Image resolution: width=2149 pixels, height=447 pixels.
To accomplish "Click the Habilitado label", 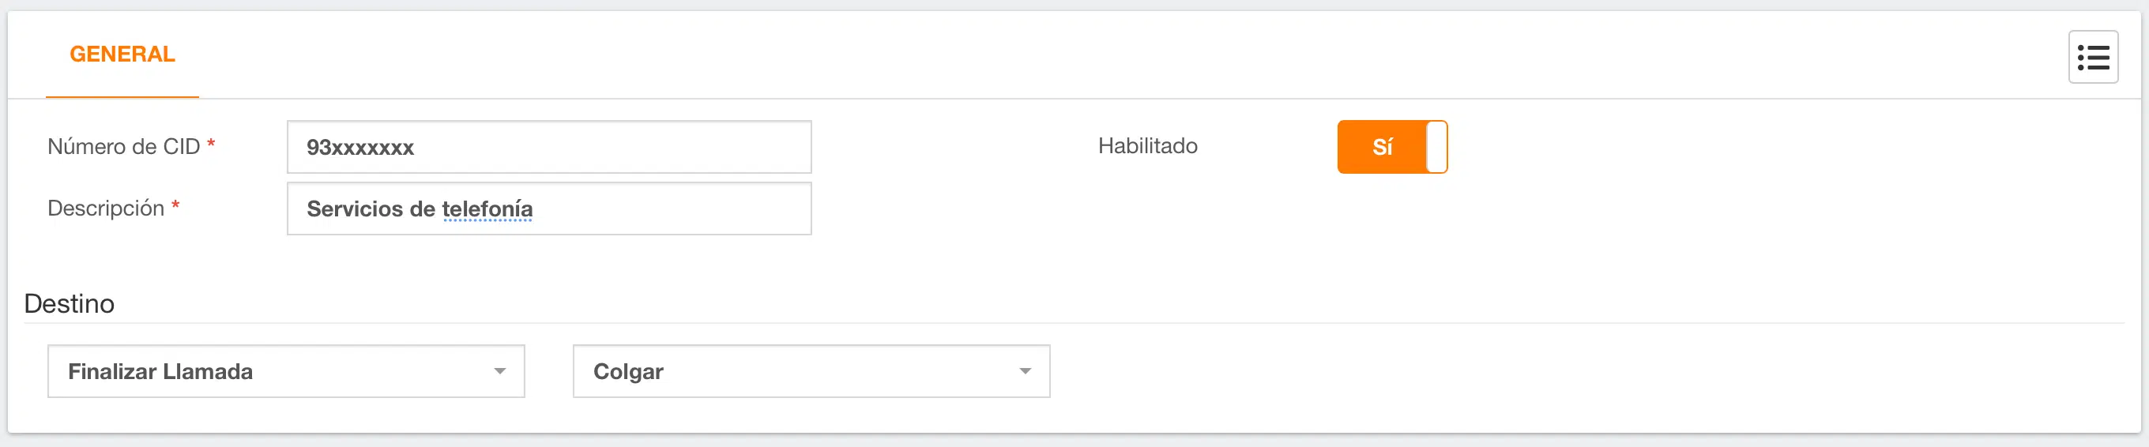I will click(x=1147, y=146).
